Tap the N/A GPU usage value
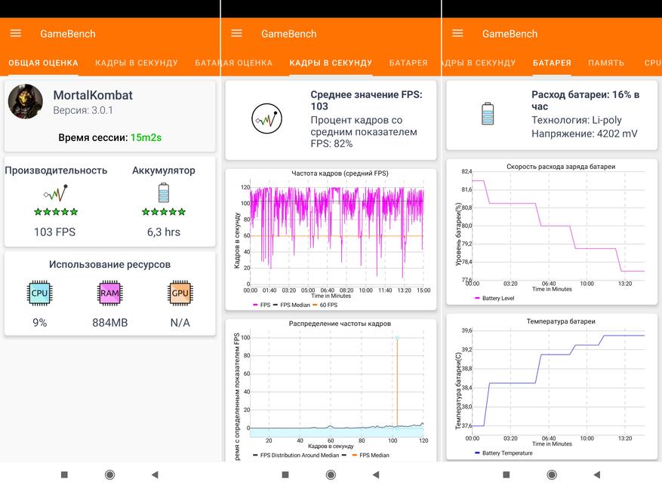The height and width of the screenshot is (488, 662). (180, 323)
